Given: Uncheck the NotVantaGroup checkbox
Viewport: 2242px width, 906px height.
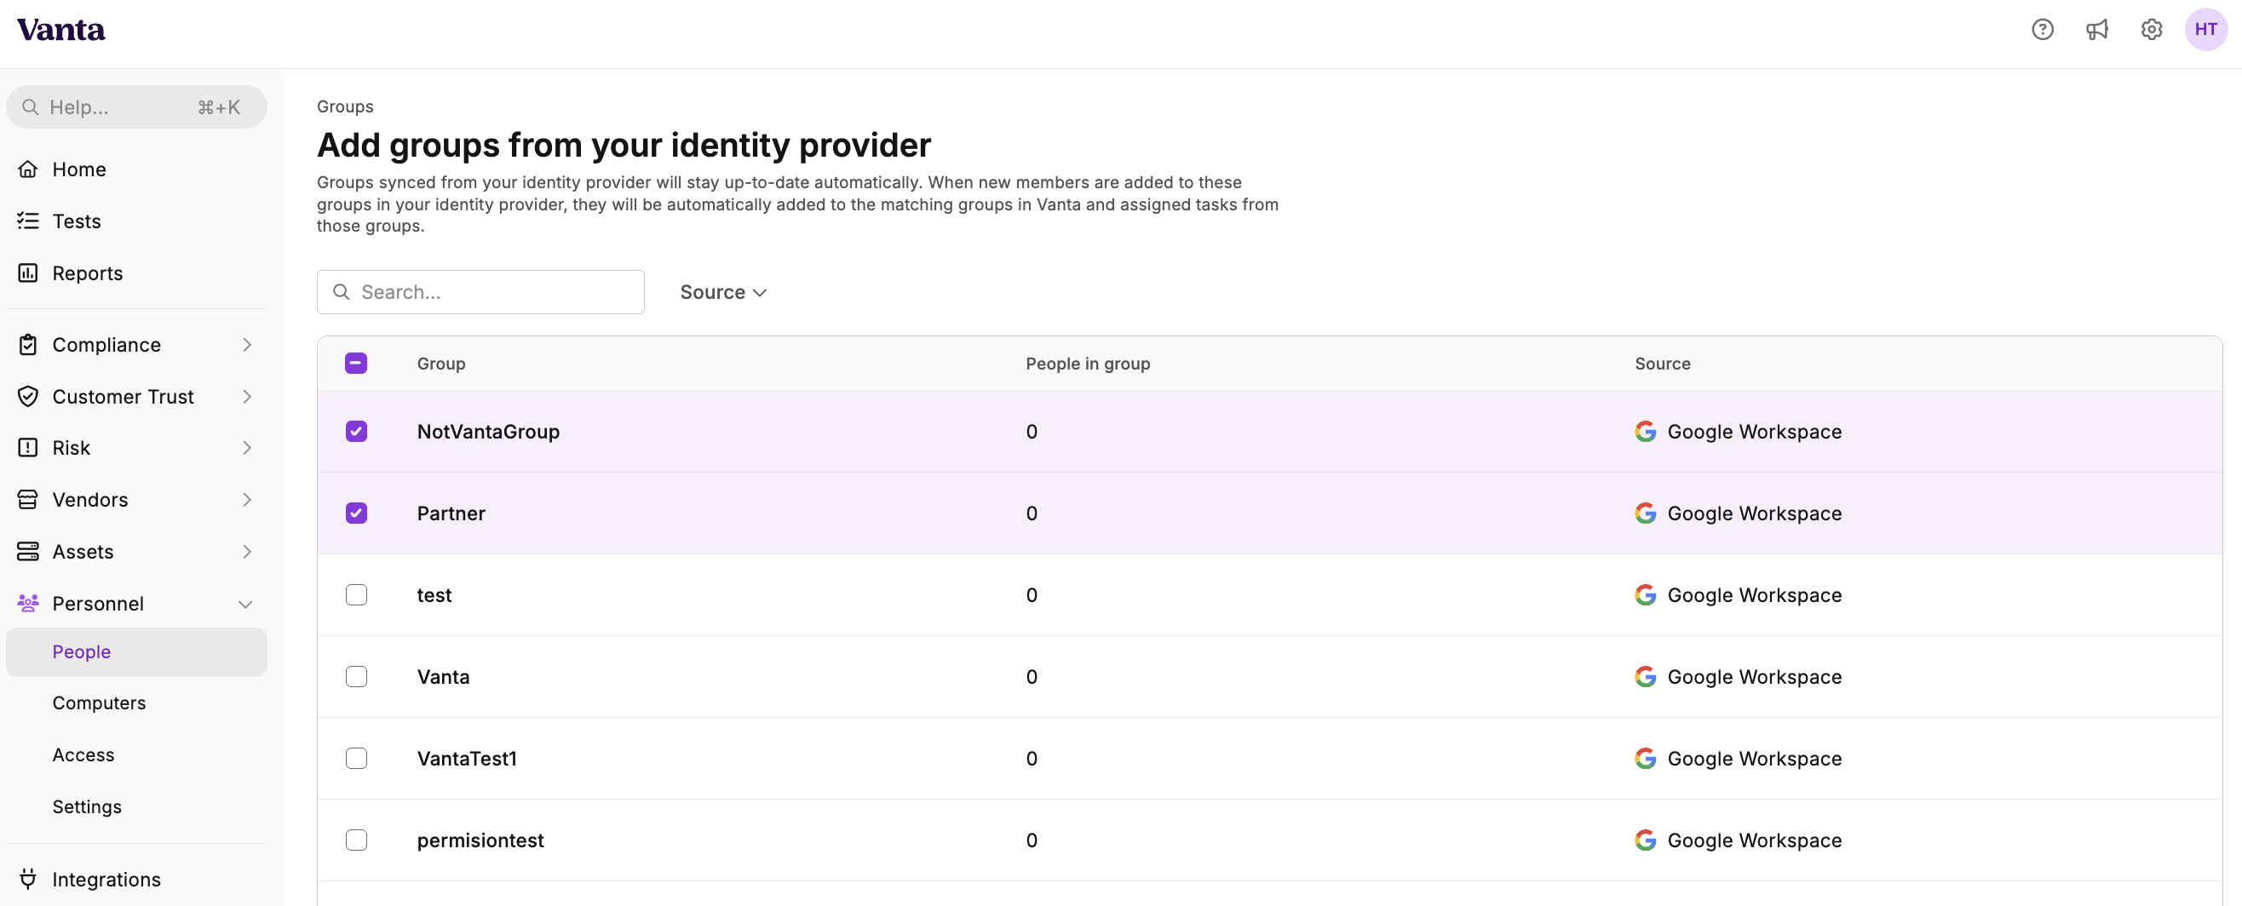Looking at the screenshot, I should [356, 432].
